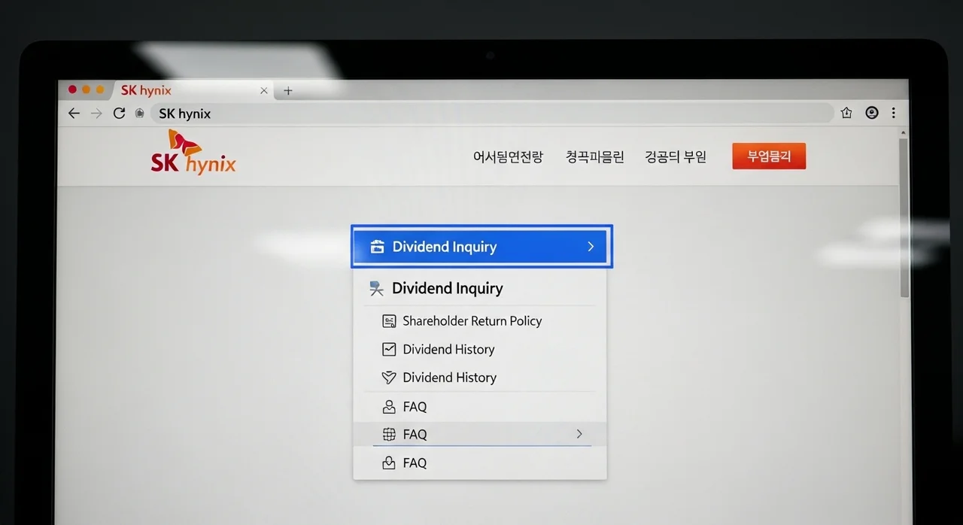Viewport: 963px width, 525px height.
Task: Click the site info icon beside URL
Action: pyautogui.click(x=140, y=114)
